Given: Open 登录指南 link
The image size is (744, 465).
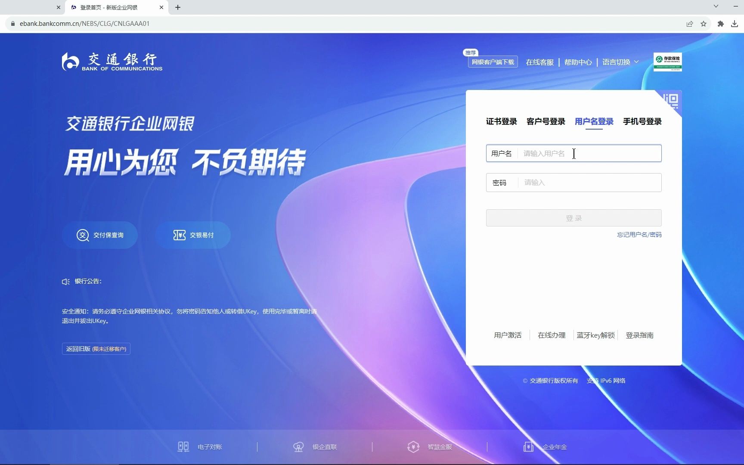Looking at the screenshot, I should 639,335.
